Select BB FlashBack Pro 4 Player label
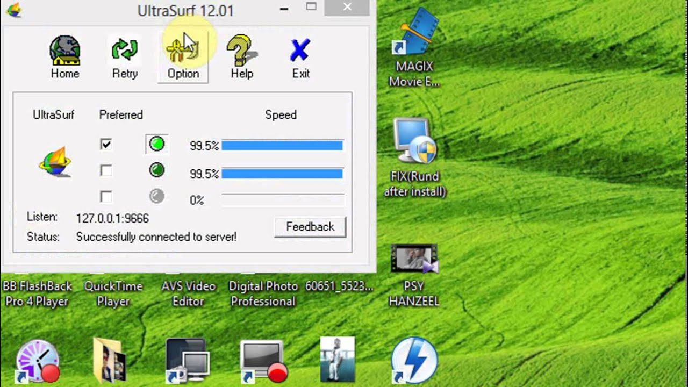 click(x=36, y=293)
